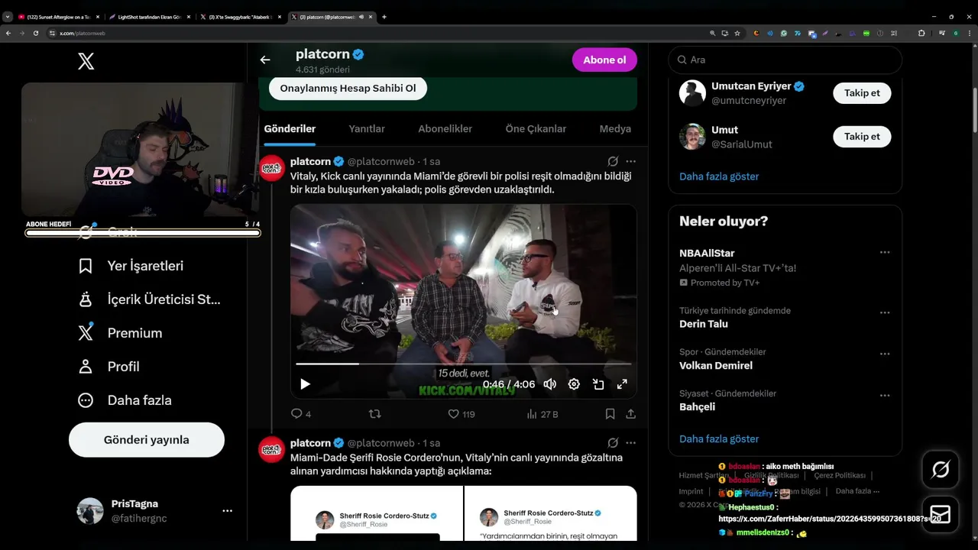
Task: Expand the video to fullscreen
Action: point(623,384)
